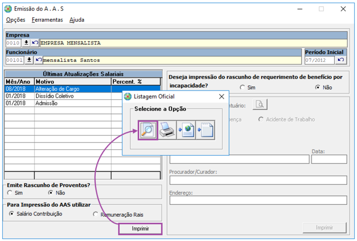Click the Empresa undo arrow icon
357x241 pixels.
click(x=35, y=43)
